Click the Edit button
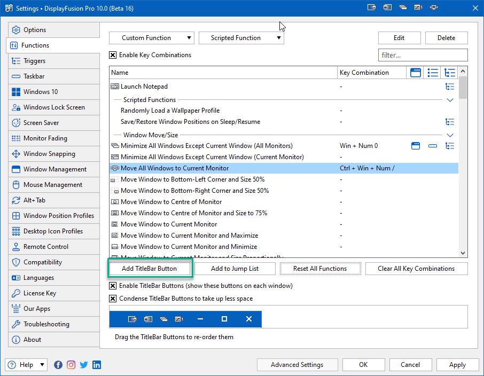Screen dimensions: 484x376 (x=399, y=38)
